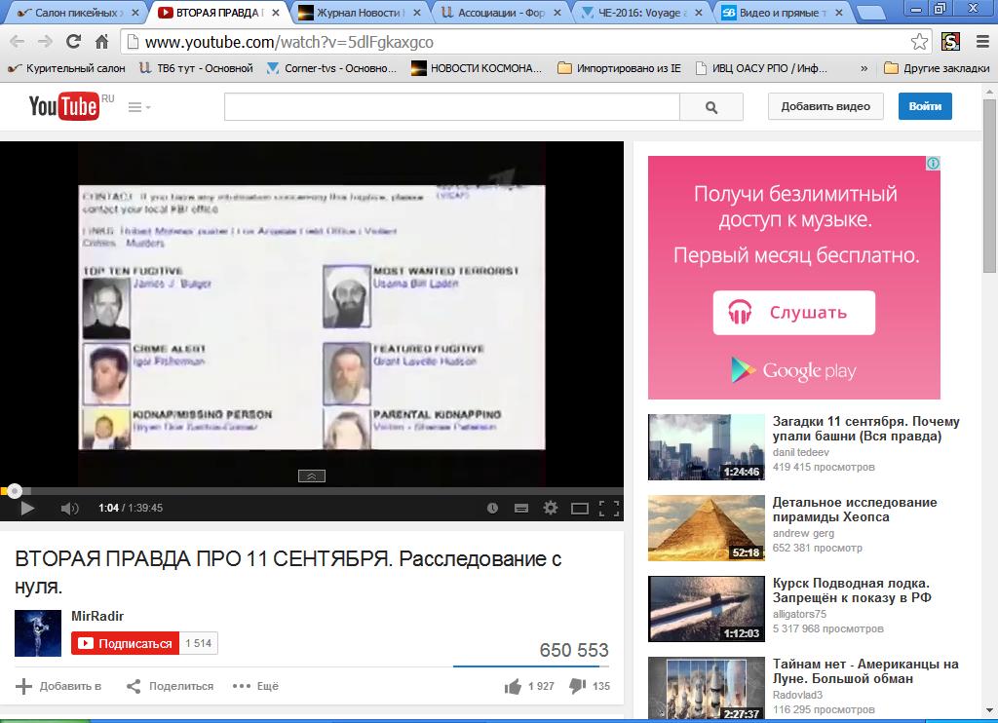Click the 'Добавить видео' upload button
Viewport: 998px width, 723px height.
coord(825,106)
